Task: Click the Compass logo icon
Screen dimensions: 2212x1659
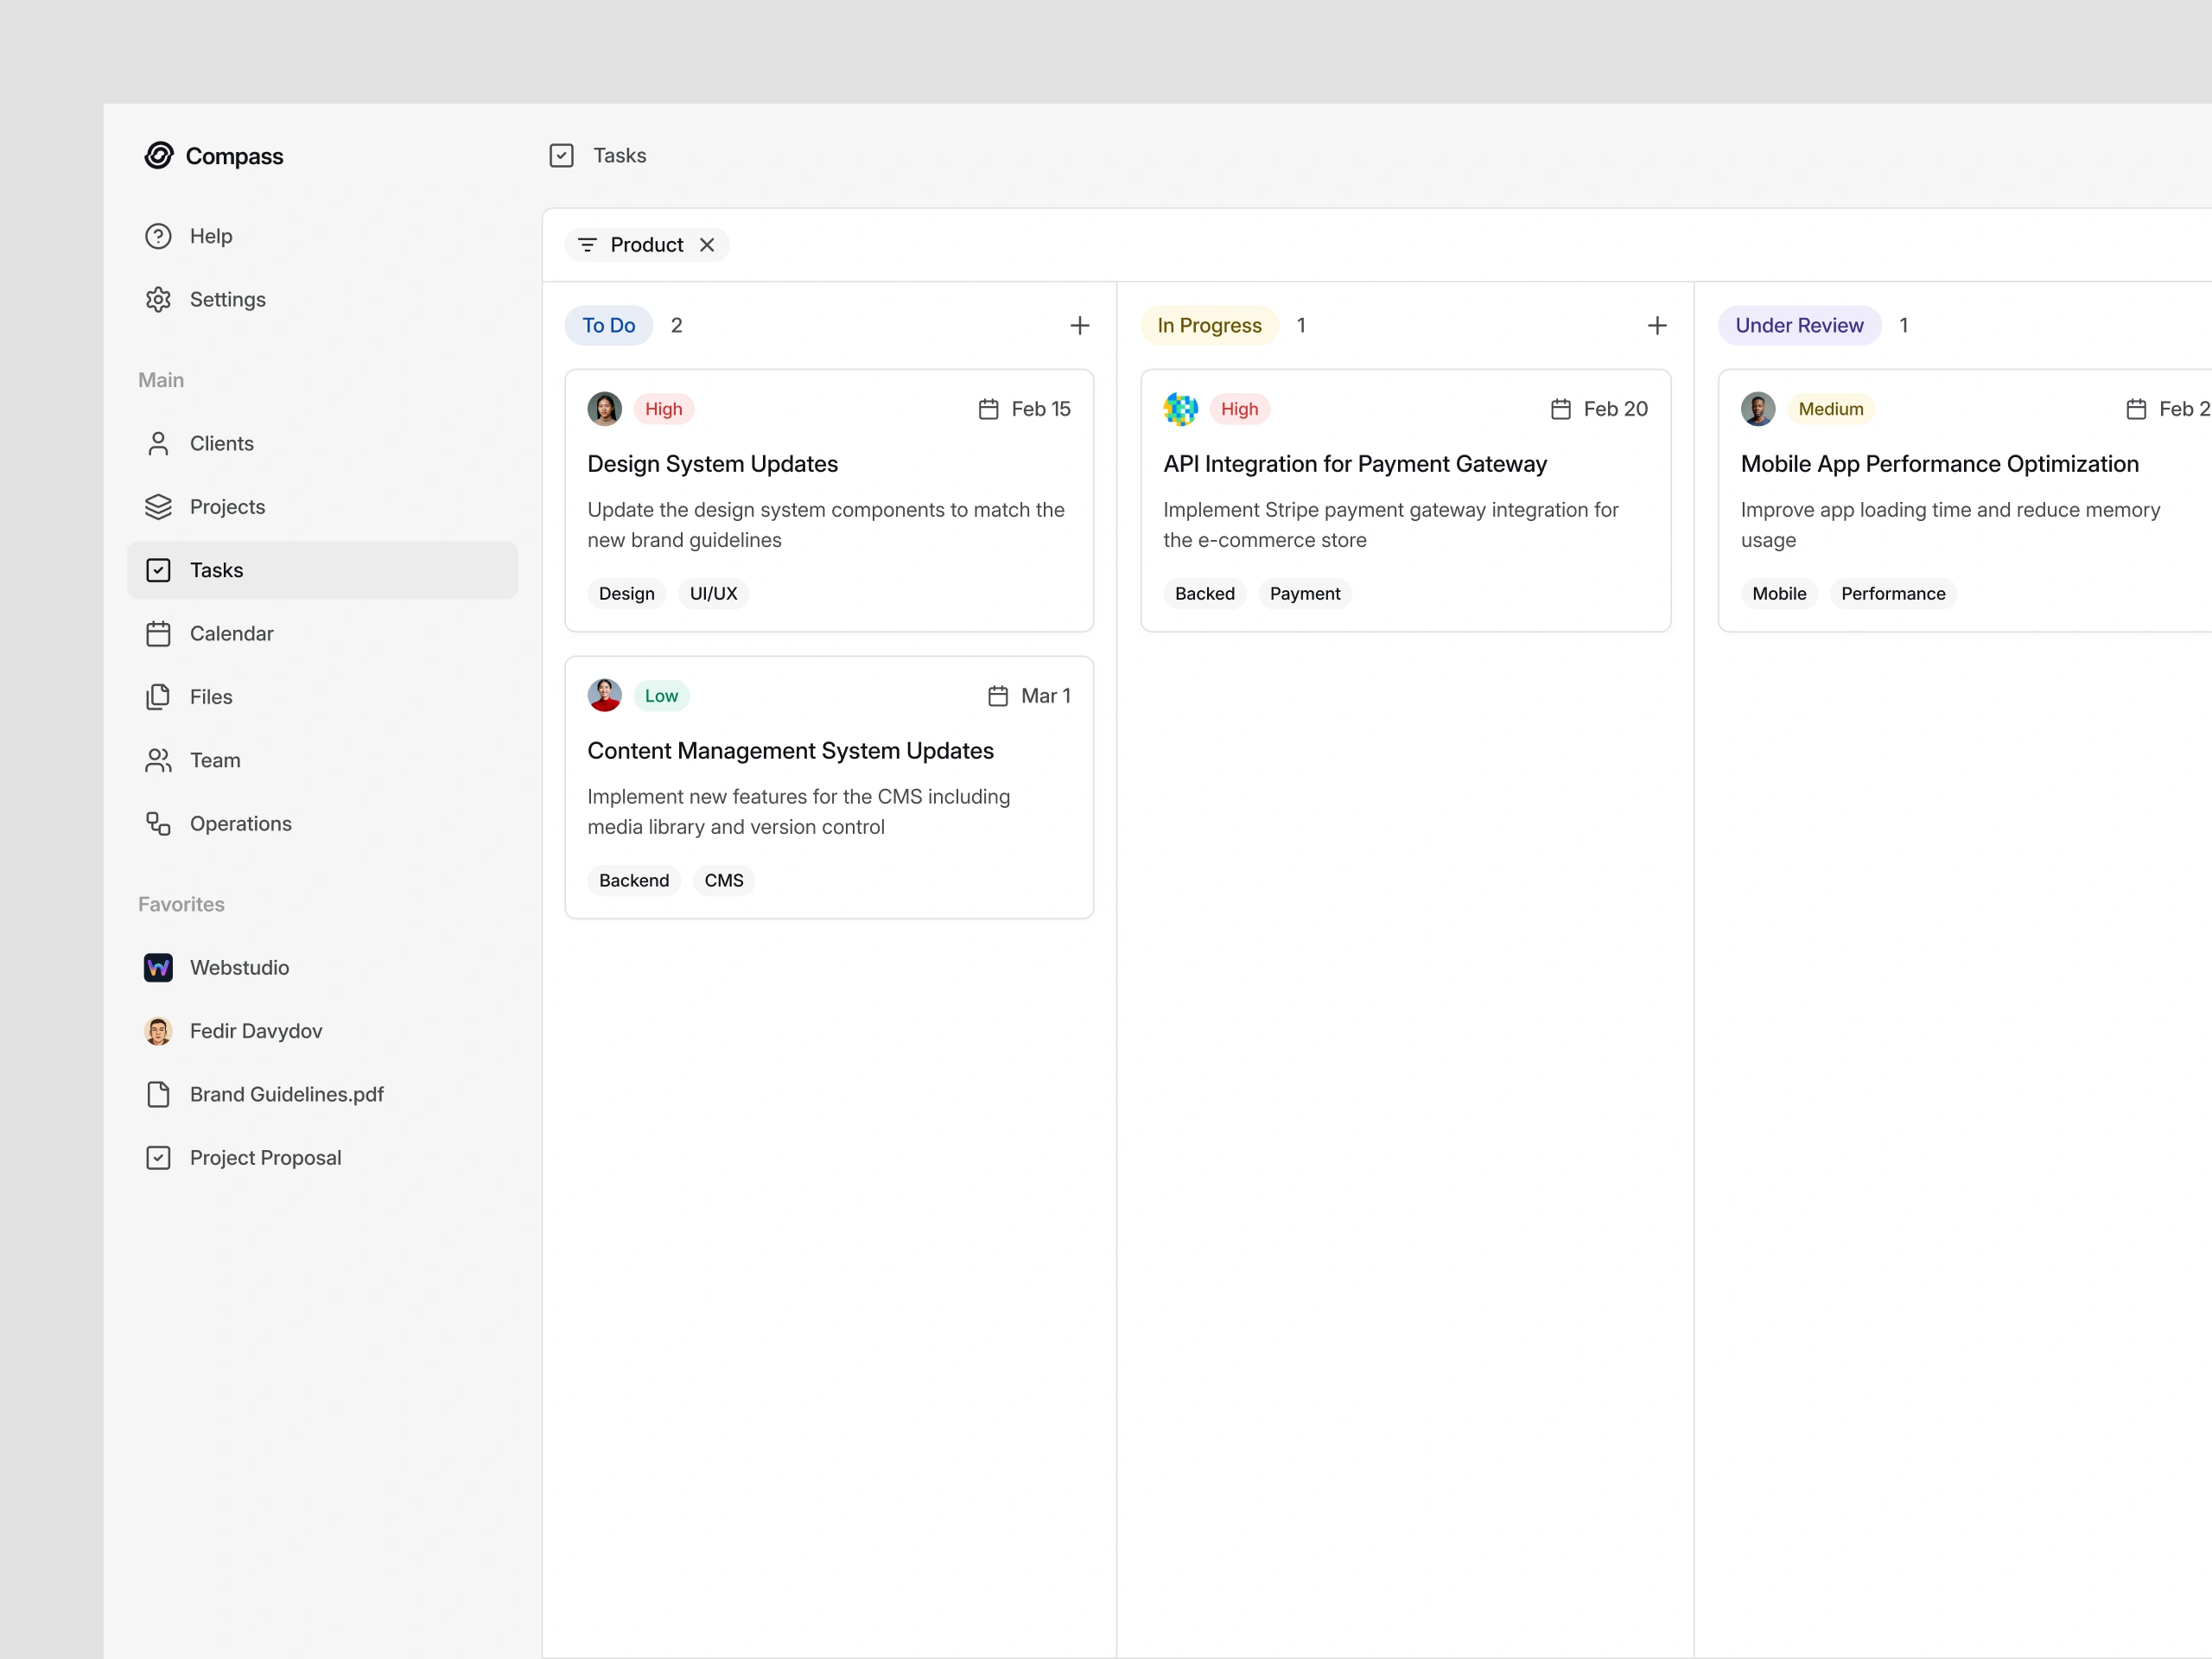Action: 158,156
